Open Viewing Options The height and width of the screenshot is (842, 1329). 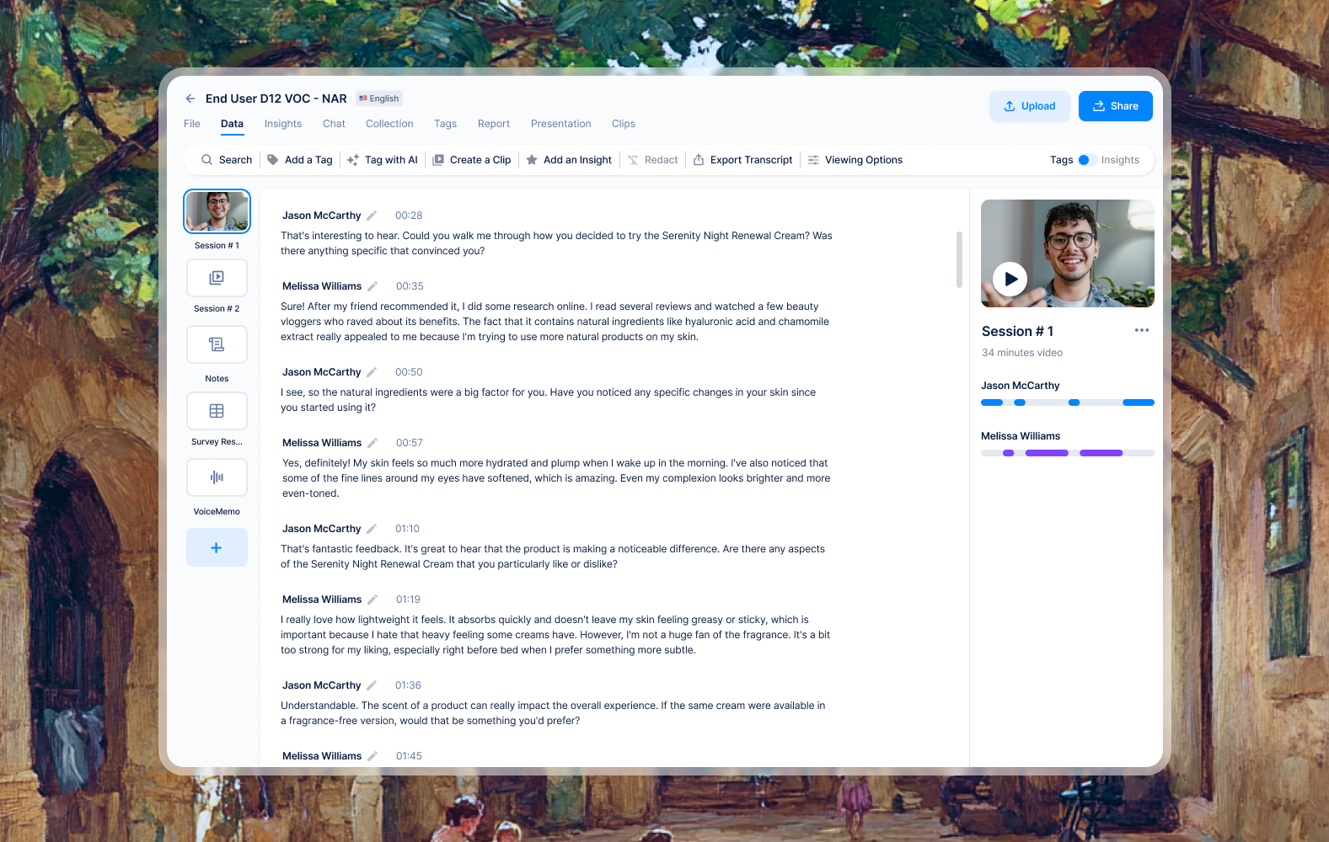click(x=855, y=160)
